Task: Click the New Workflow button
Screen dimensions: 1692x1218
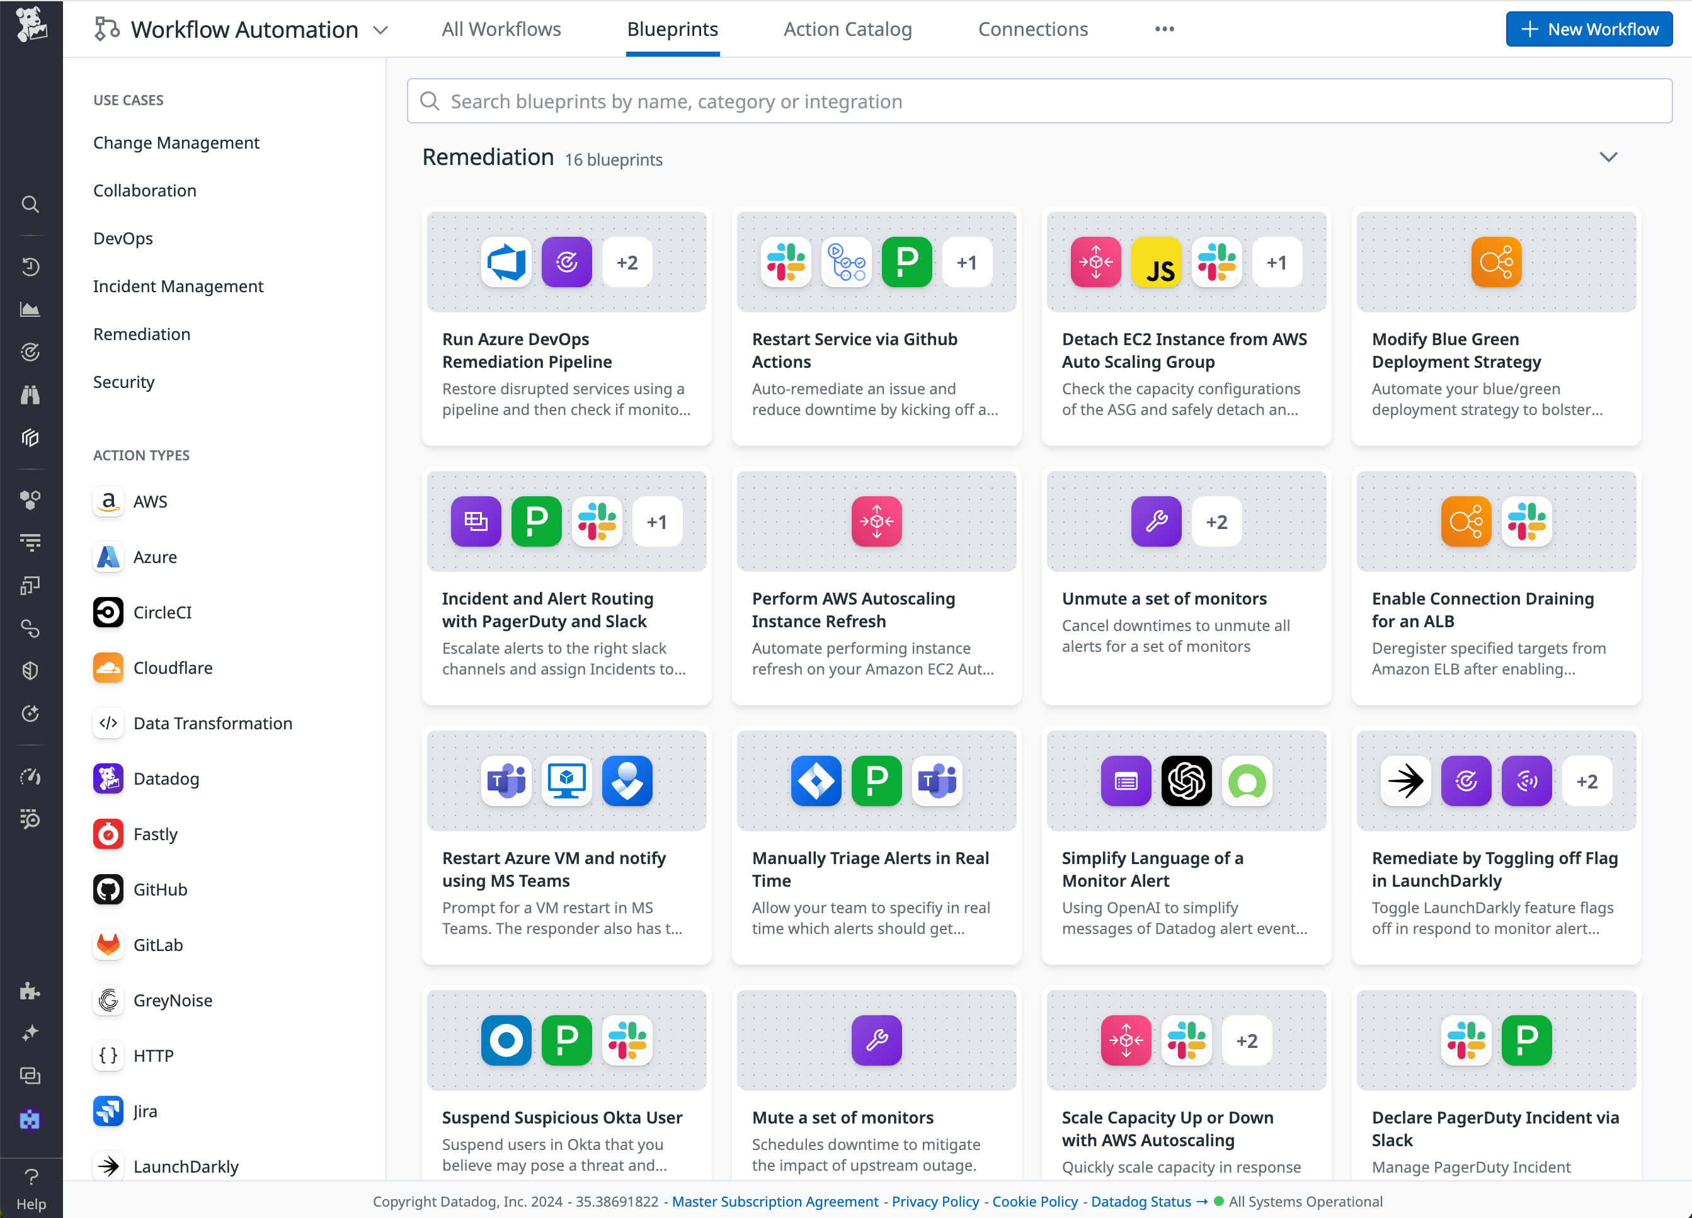Action: (x=1588, y=29)
